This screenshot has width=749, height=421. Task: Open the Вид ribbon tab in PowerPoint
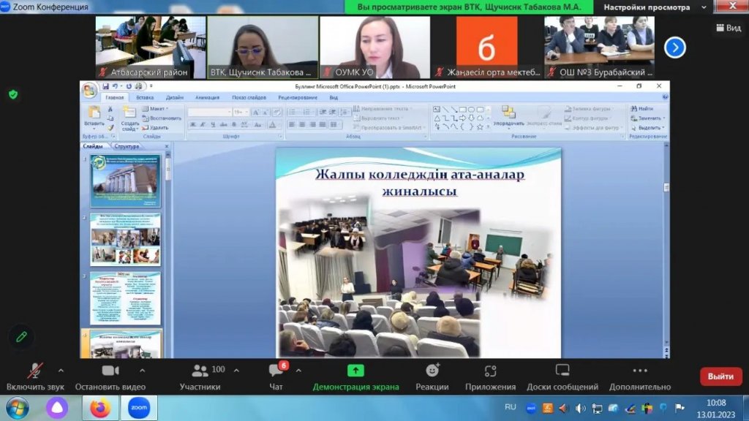click(x=334, y=97)
